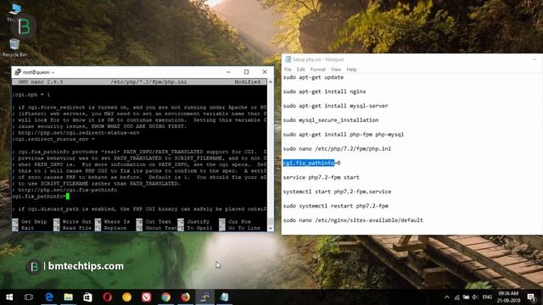Click the 'sudo apt-get update' line in Notepad
This screenshot has height=305, width=543.
[313, 77]
